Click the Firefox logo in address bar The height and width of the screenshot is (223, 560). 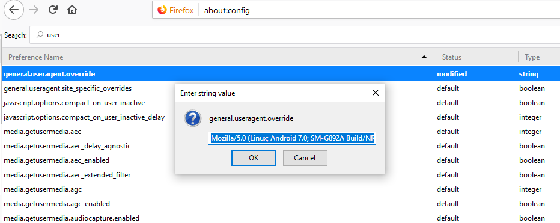point(162,10)
